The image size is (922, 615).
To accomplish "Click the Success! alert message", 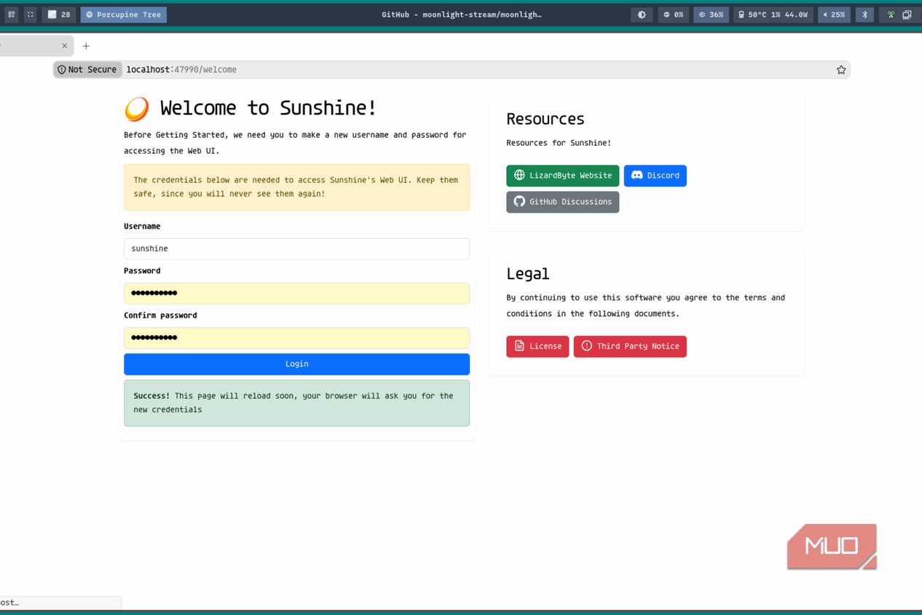I will 296,403.
